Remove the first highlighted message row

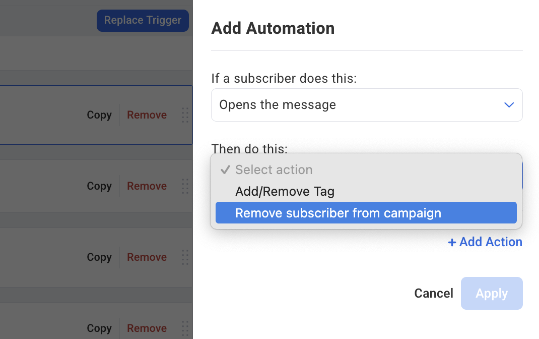pyautogui.click(x=147, y=115)
